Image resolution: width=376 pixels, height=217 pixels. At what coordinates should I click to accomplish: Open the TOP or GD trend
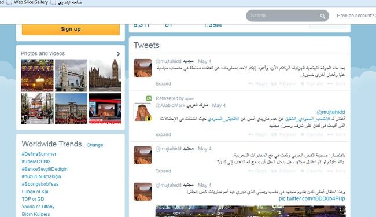point(33,199)
